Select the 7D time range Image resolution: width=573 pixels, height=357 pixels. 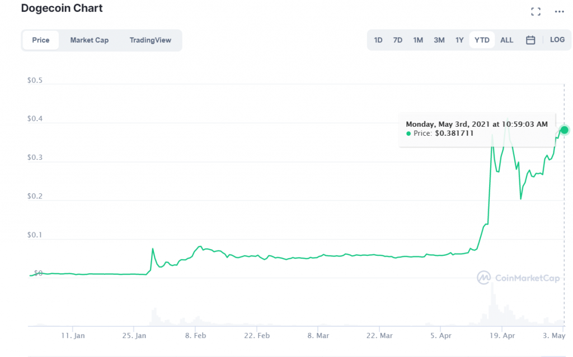click(x=397, y=40)
